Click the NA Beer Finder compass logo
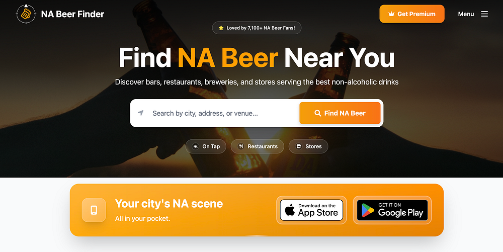This screenshot has width=503, height=252. pyautogui.click(x=26, y=14)
